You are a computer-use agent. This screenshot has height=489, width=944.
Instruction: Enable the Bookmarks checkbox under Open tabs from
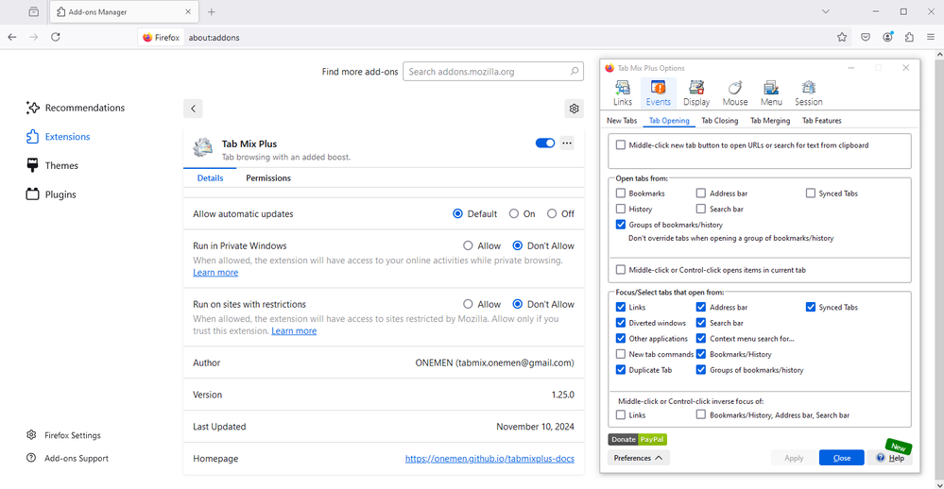point(621,194)
